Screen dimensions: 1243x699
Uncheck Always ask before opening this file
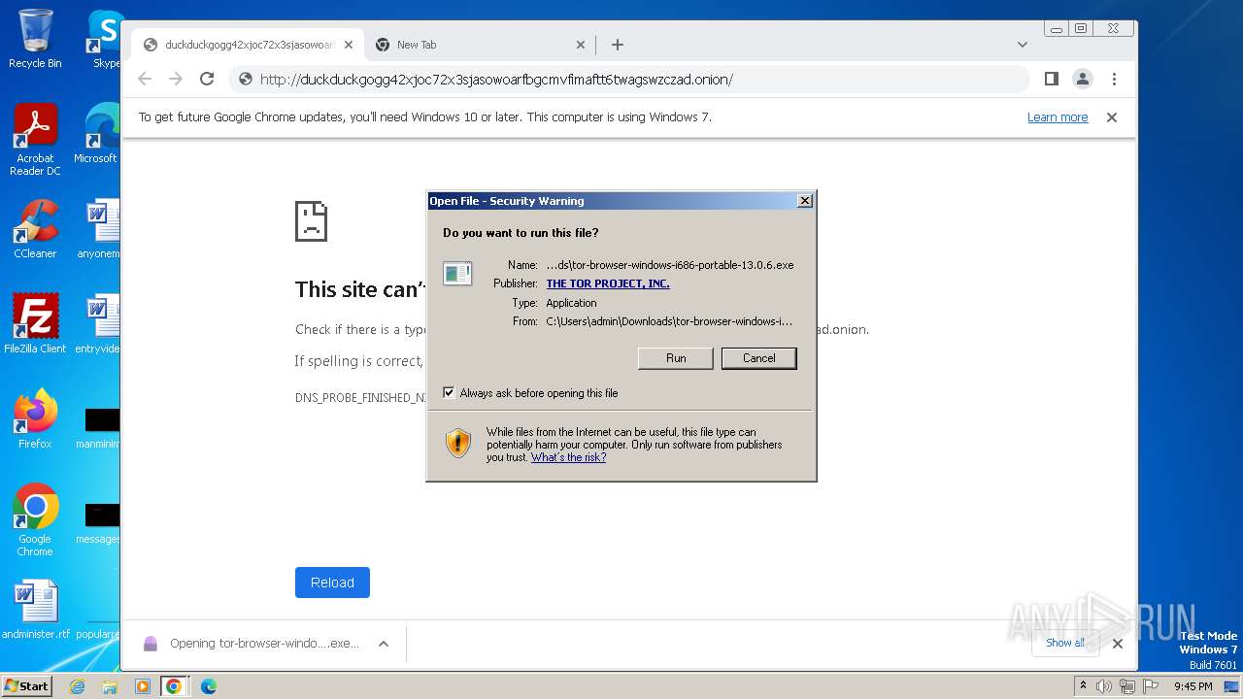click(449, 393)
